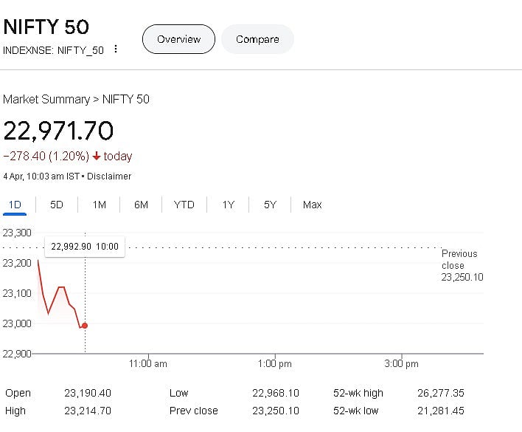Image resolution: width=522 pixels, height=432 pixels.
Task: Open the Disclaimer link
Action: pyautogui.click(x=109, y=176)
